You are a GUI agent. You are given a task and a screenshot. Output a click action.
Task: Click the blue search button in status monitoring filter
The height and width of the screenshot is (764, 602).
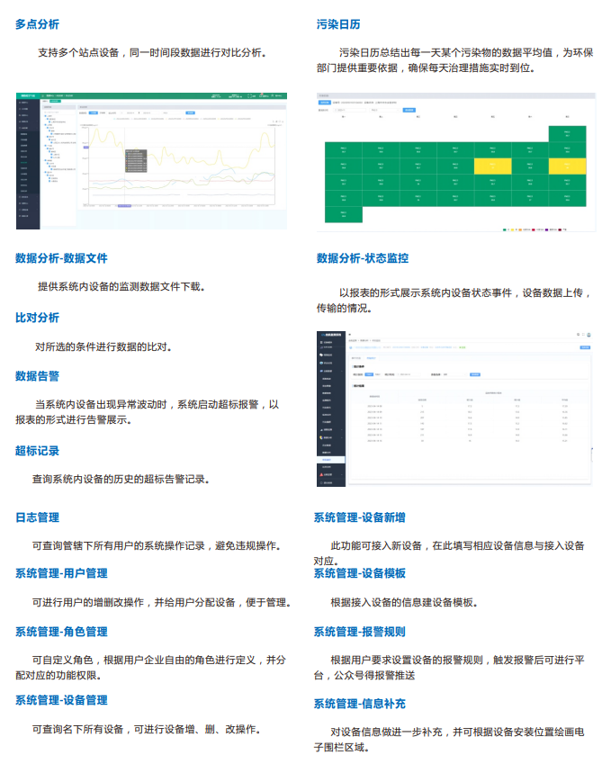[x=476, y=373]
